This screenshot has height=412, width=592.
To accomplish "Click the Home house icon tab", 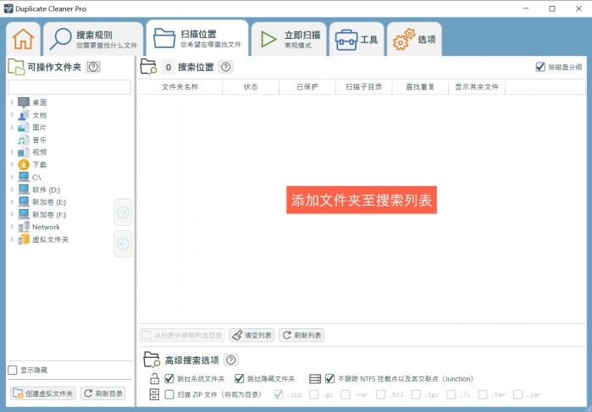I will [23, 39].
